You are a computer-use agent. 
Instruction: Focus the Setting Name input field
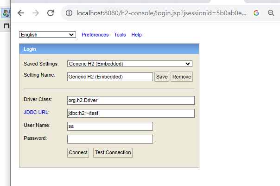coord(110,77)
